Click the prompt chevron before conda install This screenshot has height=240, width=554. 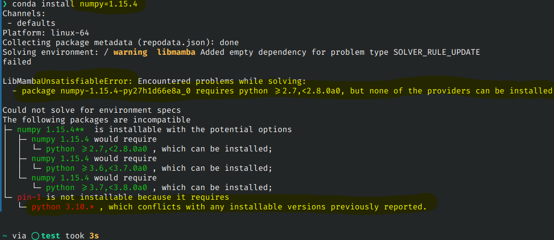click(x=4, y=5)
